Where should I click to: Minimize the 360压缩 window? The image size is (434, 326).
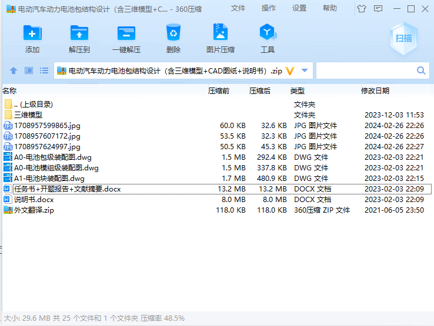[x=396, y=9]
